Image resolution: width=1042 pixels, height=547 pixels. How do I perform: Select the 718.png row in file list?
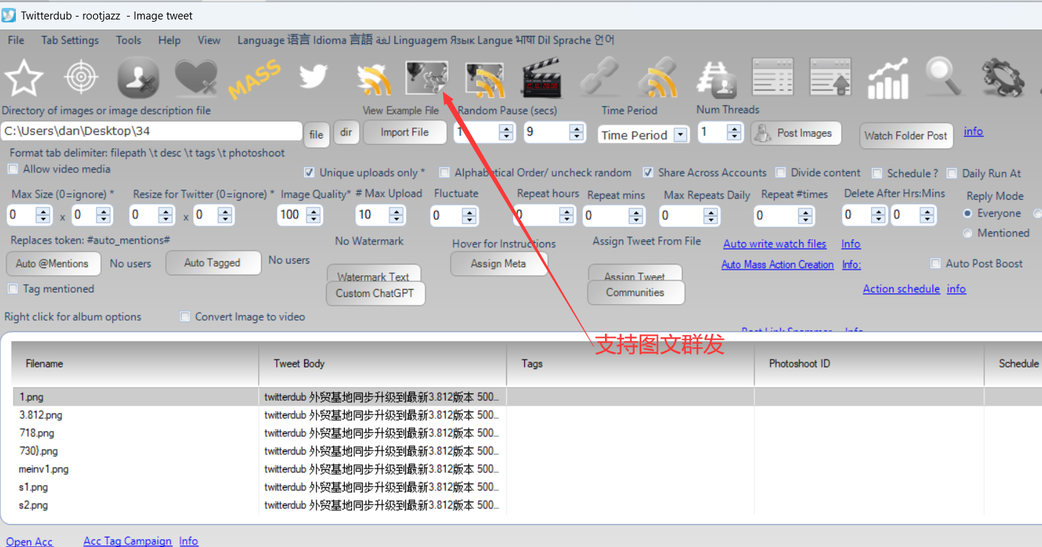(x=37, y=433)
